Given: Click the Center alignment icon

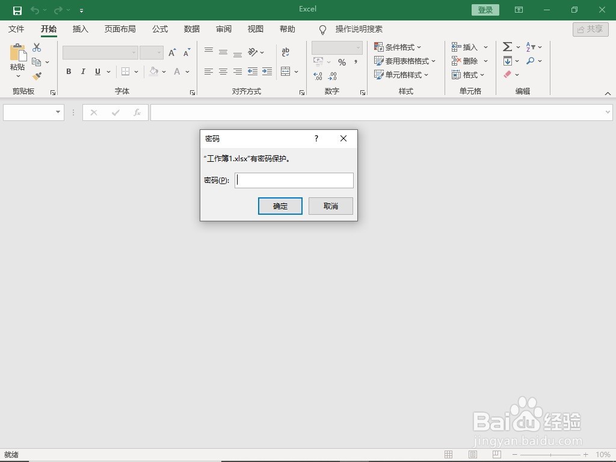Looking at the screenshot, I should 223,72.
